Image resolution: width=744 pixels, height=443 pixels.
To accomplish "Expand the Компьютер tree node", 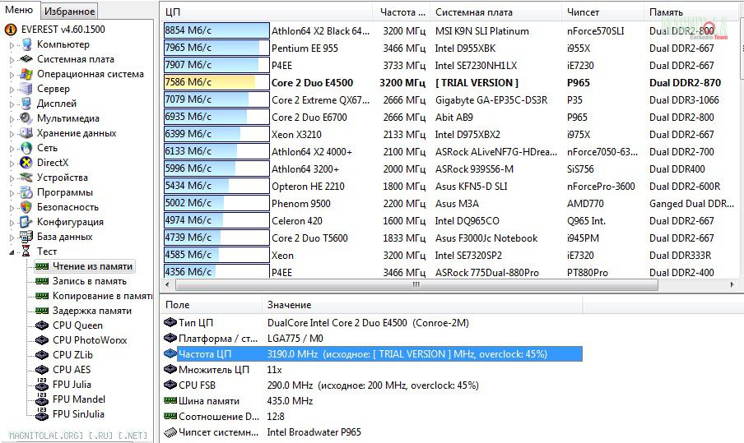I will (x=12, y=45).
